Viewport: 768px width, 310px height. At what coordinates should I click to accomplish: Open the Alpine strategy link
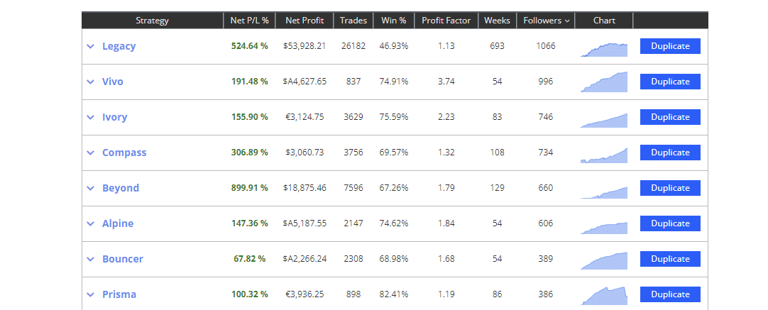118,223
